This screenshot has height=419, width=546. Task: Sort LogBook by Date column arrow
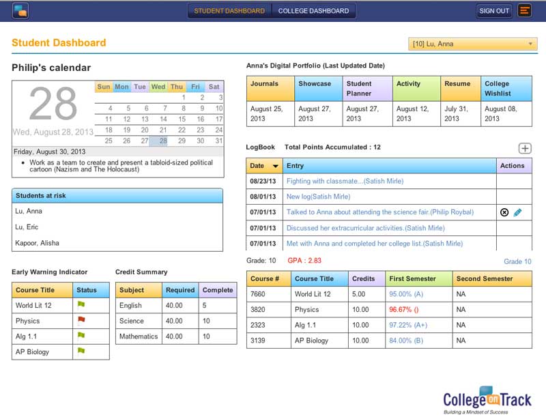pyautogui.click(x=276, y=166)
